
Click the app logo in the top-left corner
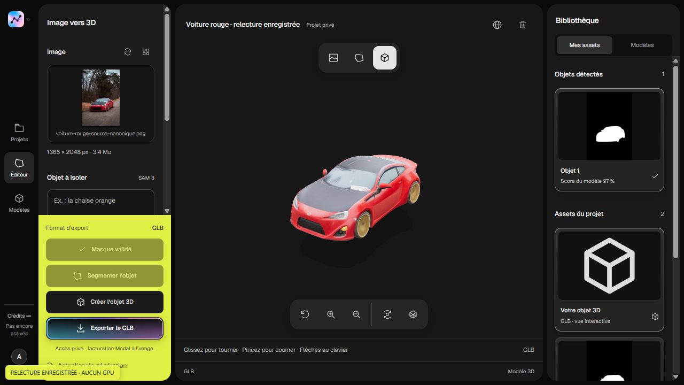pos(16,19)
